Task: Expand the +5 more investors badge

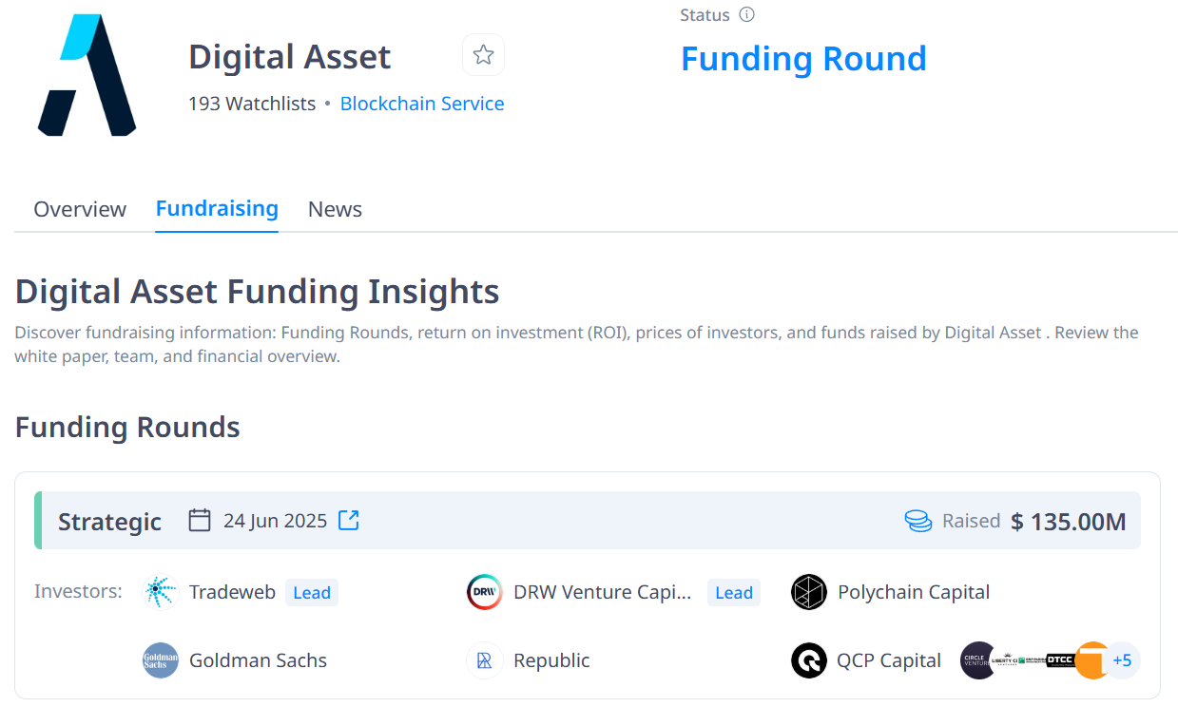Action: 1122,660
